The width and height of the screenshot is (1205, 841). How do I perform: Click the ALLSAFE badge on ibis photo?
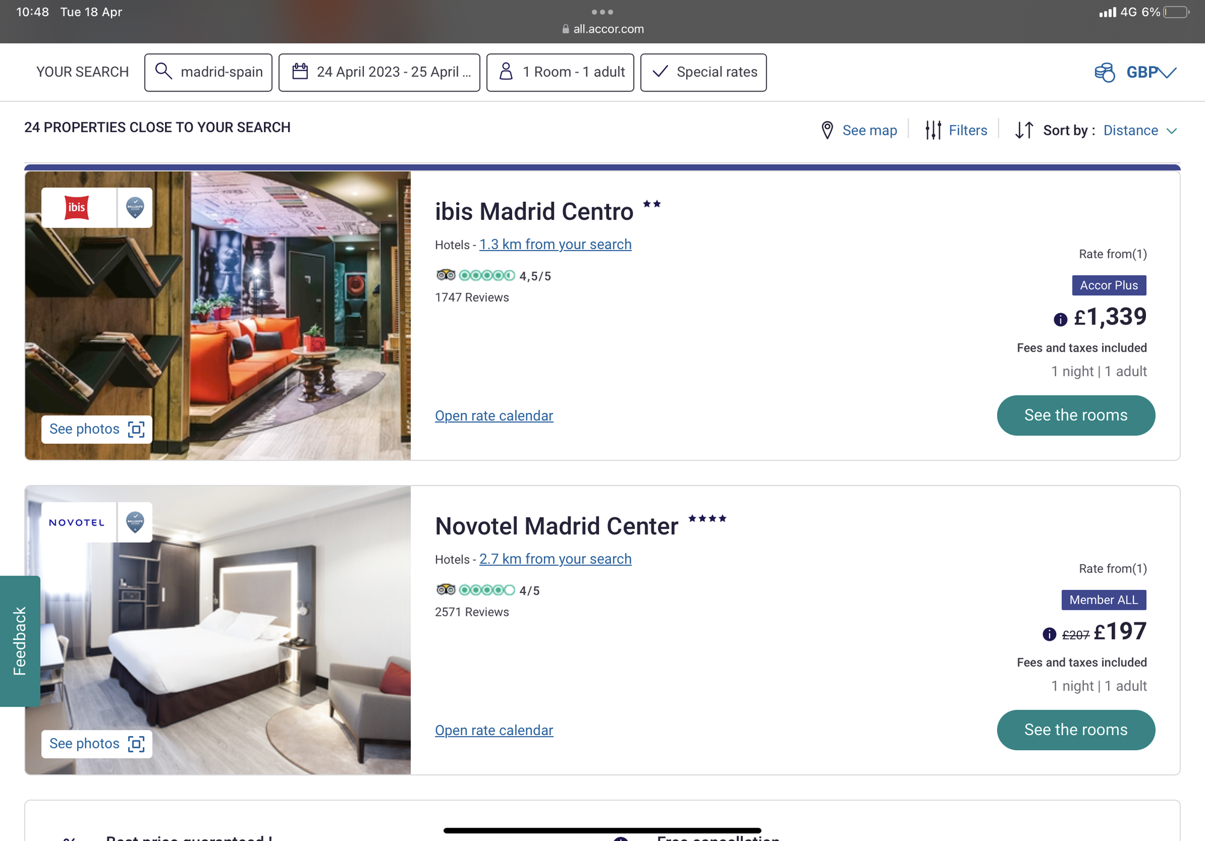pos(135,208)
